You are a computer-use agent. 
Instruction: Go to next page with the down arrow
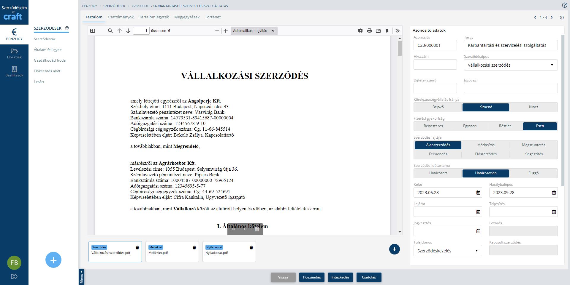pos(128,31)
